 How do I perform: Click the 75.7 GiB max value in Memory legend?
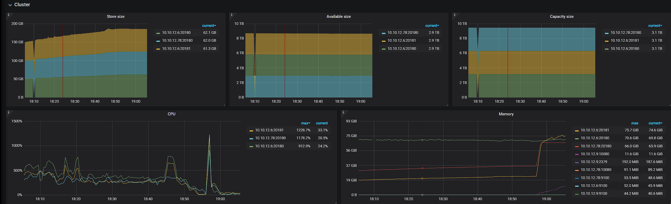[x=631, y=130]
